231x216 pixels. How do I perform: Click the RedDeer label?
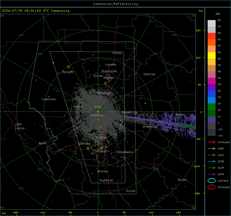[109, 78]
